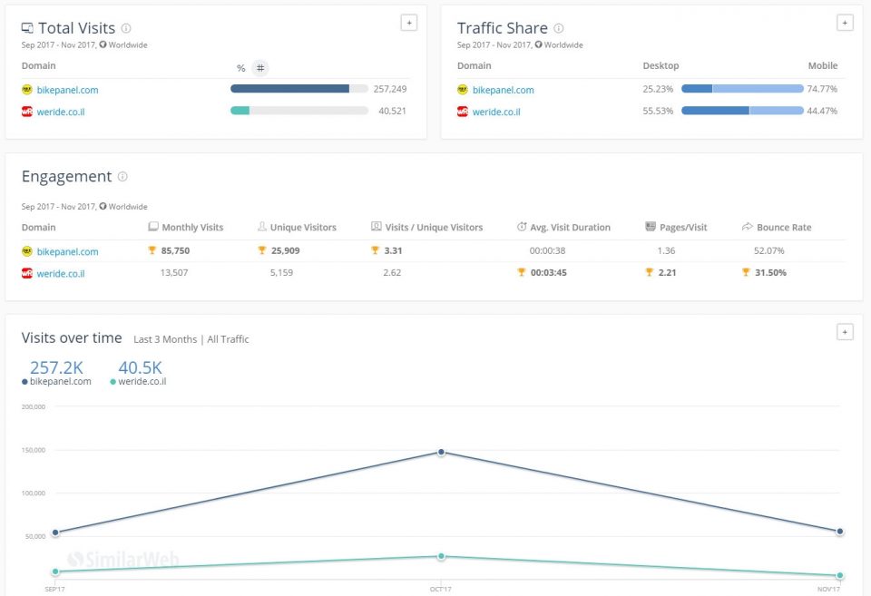871x596 pixels.
Task: Click the monitor icon beside Total Visits title
Action: [x=27, y=28]
